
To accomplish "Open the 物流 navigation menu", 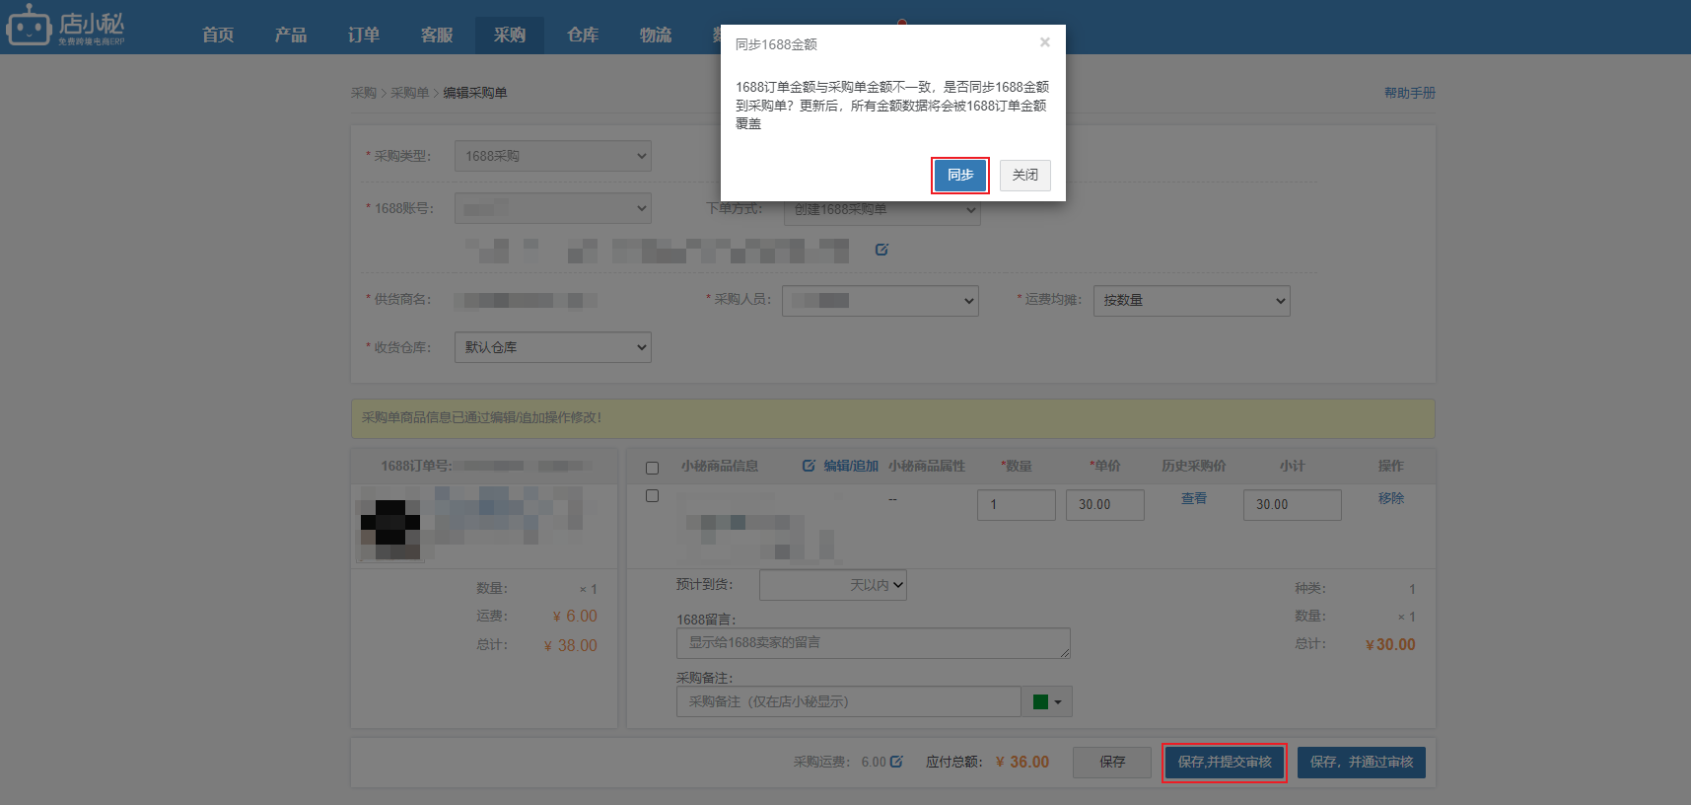I will click(x=656, y=36).
